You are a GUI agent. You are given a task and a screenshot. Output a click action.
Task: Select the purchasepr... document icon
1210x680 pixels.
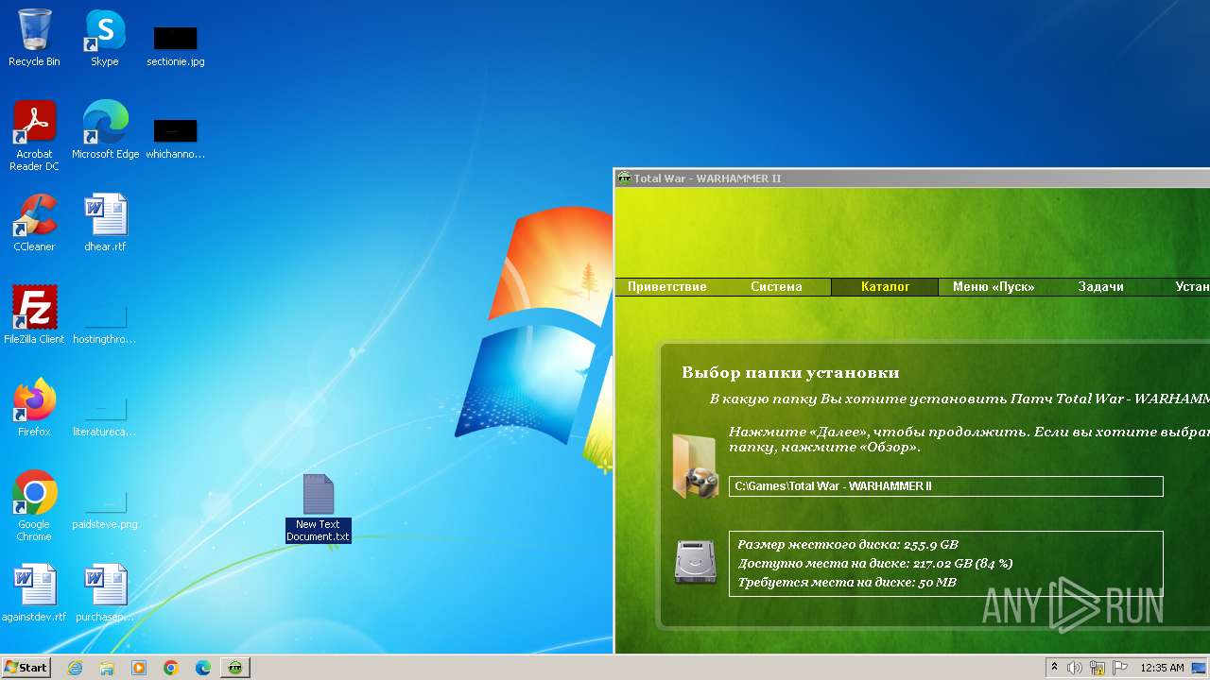pos(105,592)
